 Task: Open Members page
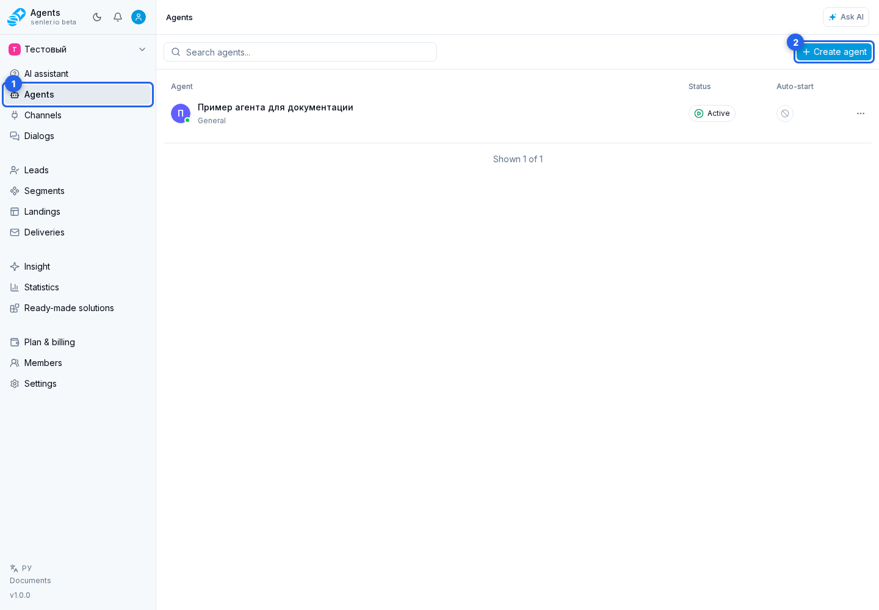tap(78, 363)
